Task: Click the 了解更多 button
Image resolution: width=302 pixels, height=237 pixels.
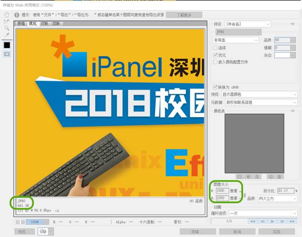Action: (x=184, y=15)
